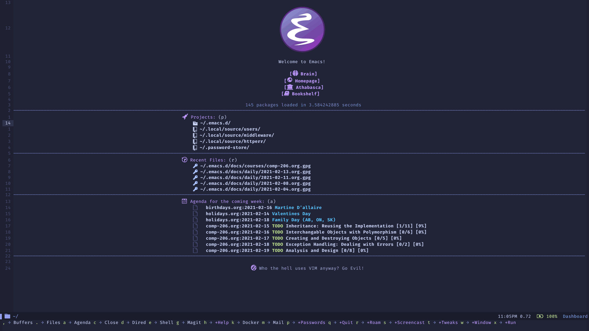Image resolution: width=589 pixels, height=331 pixels.
Task: Click TODO Inheritance task checkbox
Action: tap(195, 226)
